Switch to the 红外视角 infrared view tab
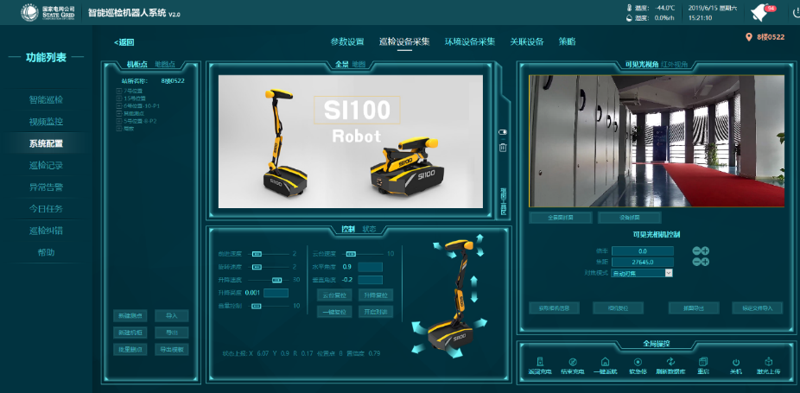 [675, 64]
